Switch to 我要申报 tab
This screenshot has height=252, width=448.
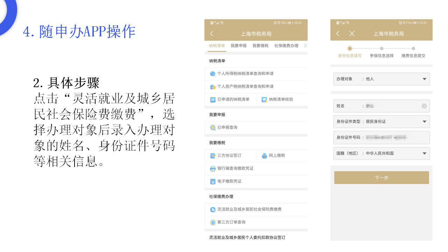tap(239, 46)
